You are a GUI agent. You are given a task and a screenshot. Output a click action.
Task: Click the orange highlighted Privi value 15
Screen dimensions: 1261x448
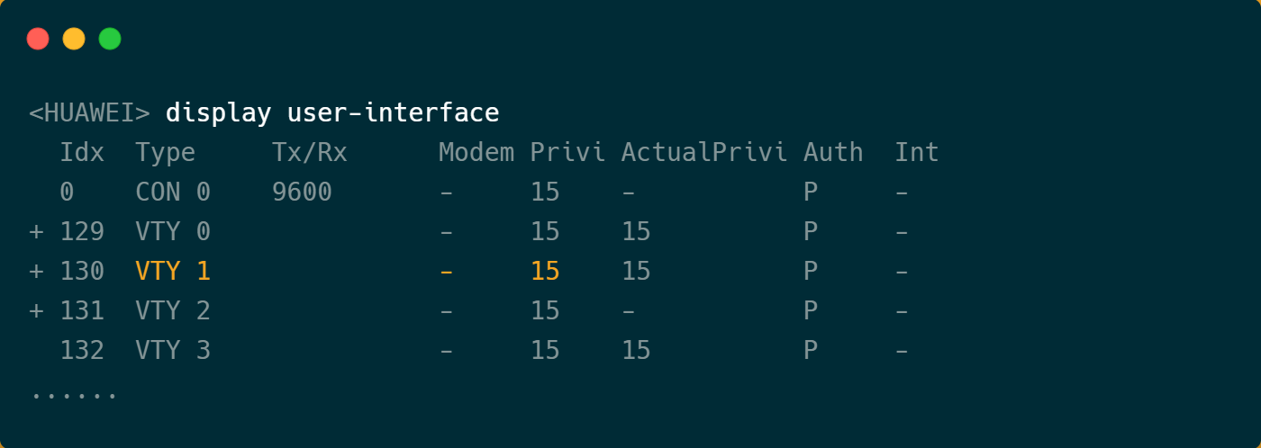tap(545, 272)
